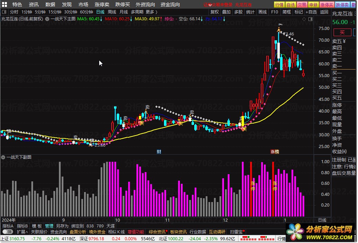The width and height of the screenshot is (358, 243).
Task: Open the 数据 menu
Action: click(50, 4)
